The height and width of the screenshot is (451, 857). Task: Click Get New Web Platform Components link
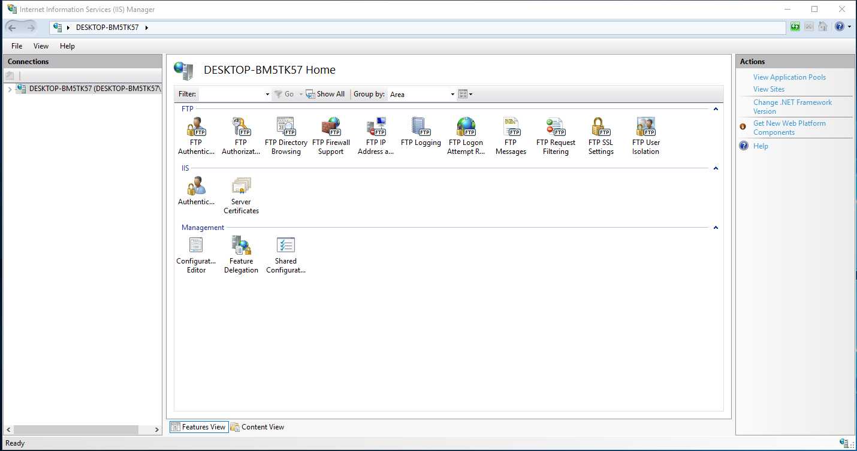(789, 128)
